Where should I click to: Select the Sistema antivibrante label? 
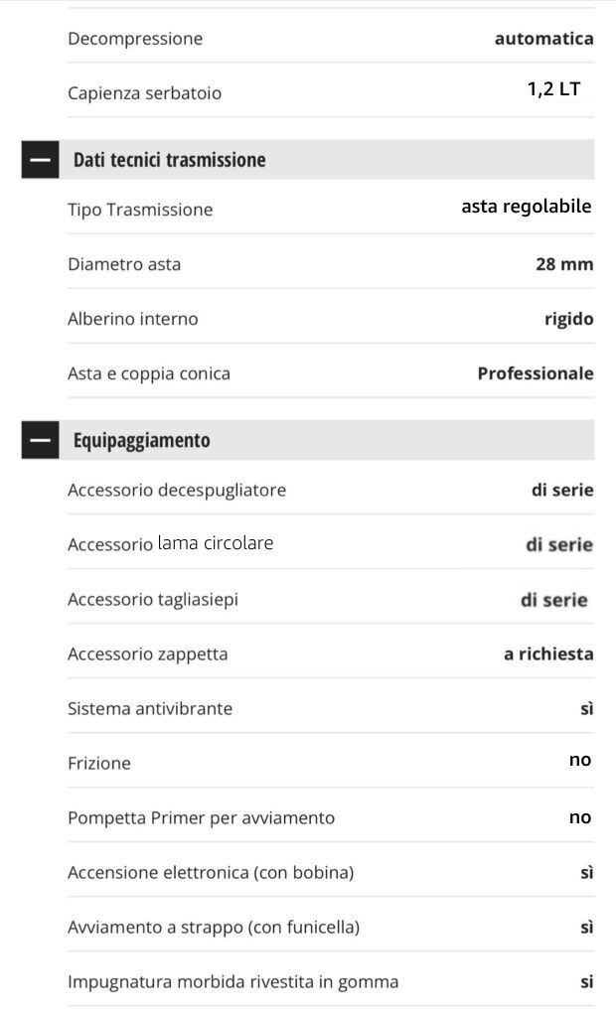(150, 708)
